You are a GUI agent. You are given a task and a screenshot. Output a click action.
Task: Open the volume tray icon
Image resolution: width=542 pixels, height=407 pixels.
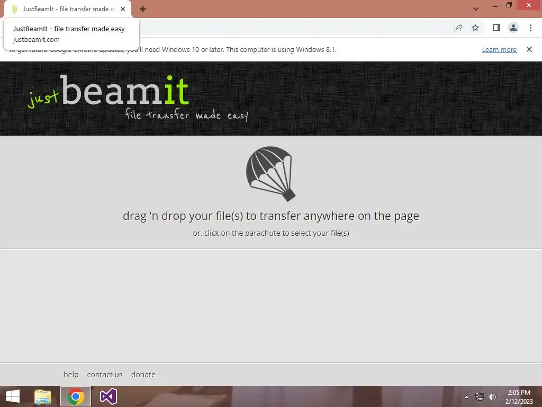pos(492,397)
